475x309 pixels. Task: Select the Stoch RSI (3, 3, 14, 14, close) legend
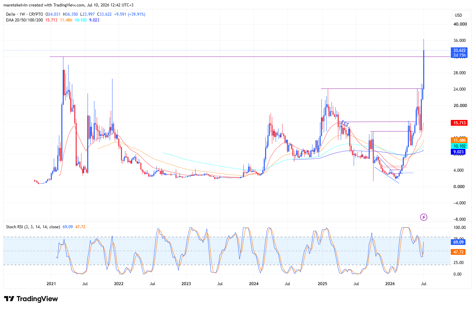point(33,227)
